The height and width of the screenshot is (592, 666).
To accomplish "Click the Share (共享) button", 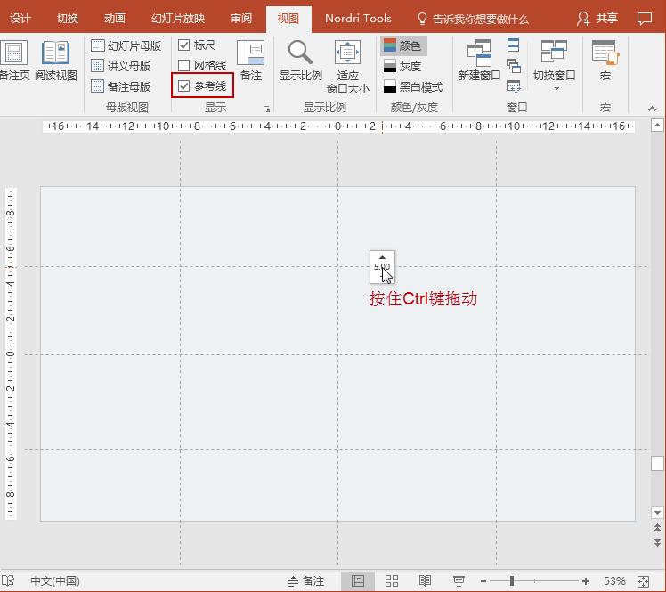I will pyautogui.click(x=597, y=18).
